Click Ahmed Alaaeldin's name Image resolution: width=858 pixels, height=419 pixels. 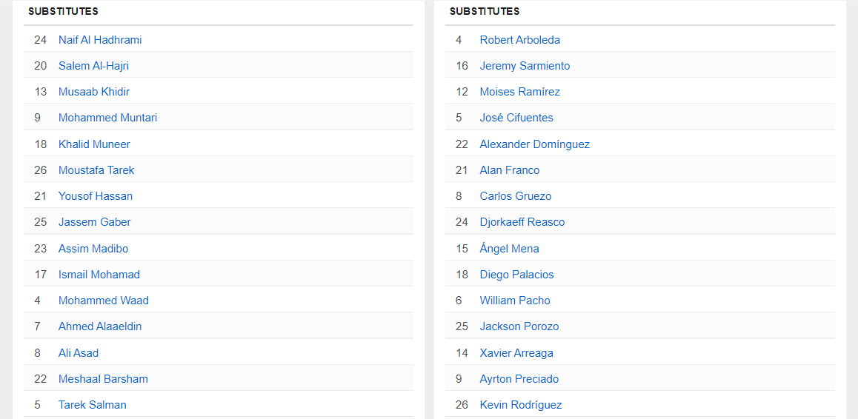tap(100, 326)
